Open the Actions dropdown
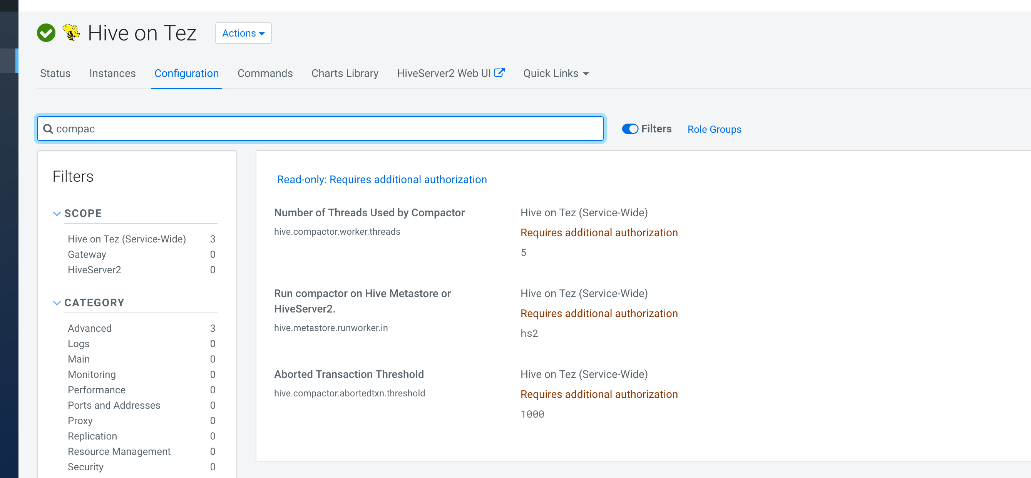 click(x=243, y=33)
